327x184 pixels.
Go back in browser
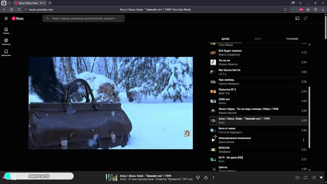pos(4,9)
